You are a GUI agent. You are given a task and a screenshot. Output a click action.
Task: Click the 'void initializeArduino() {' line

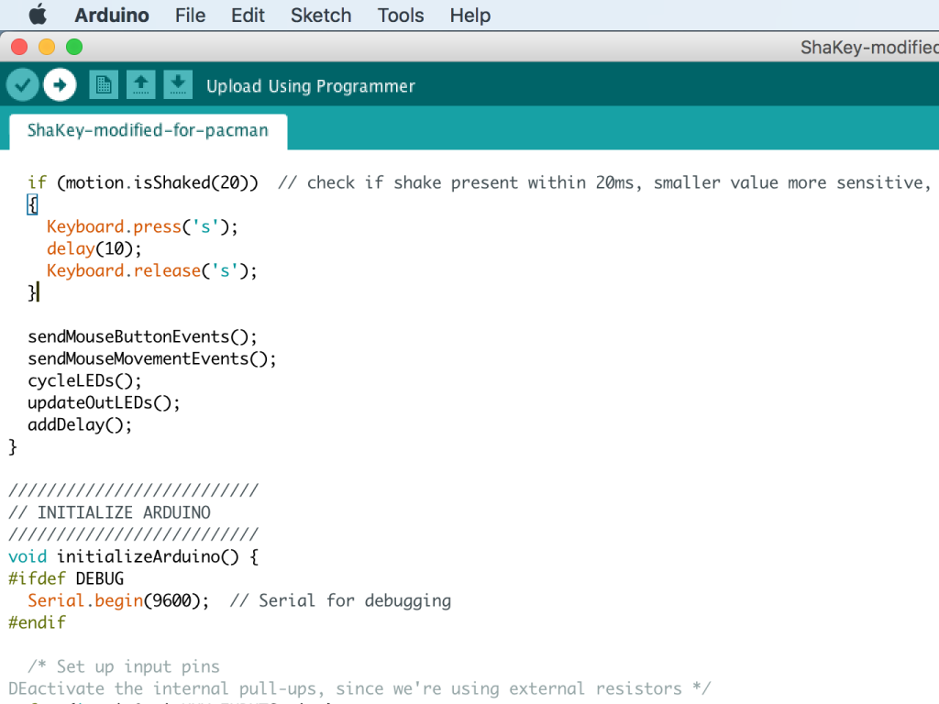pos(134,556)
